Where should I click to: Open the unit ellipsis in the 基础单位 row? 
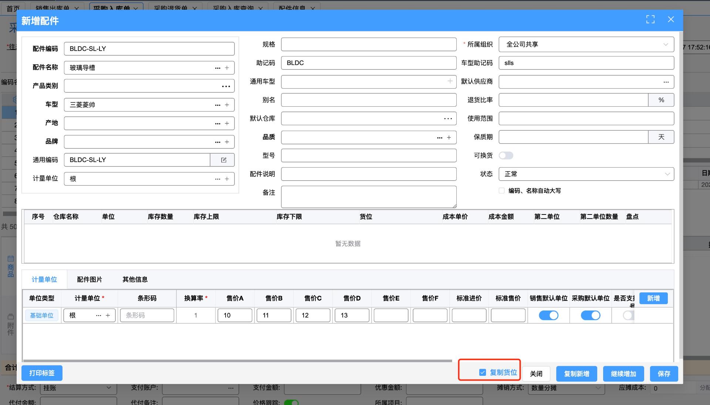[x=98, y=315]
